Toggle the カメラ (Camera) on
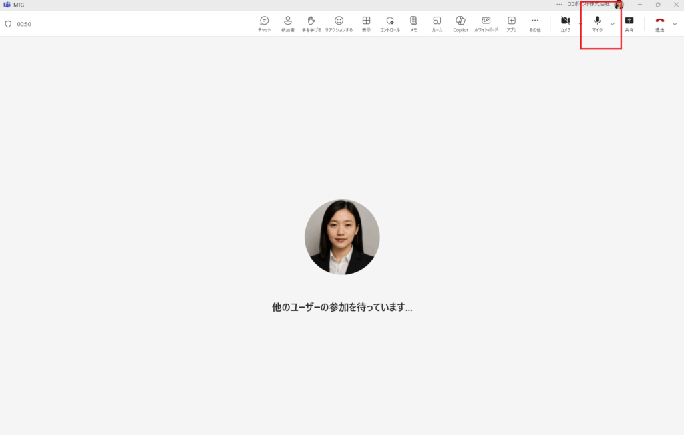 [565, 24]
